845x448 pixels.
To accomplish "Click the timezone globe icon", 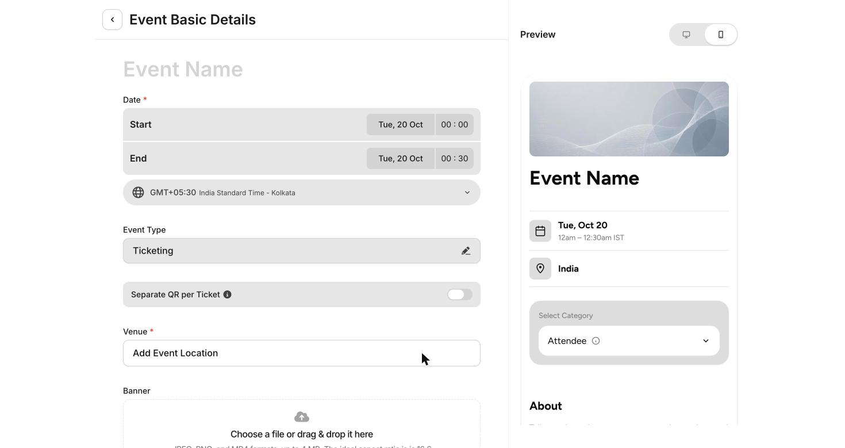I will pyautogui.click(x=138, y=193).
